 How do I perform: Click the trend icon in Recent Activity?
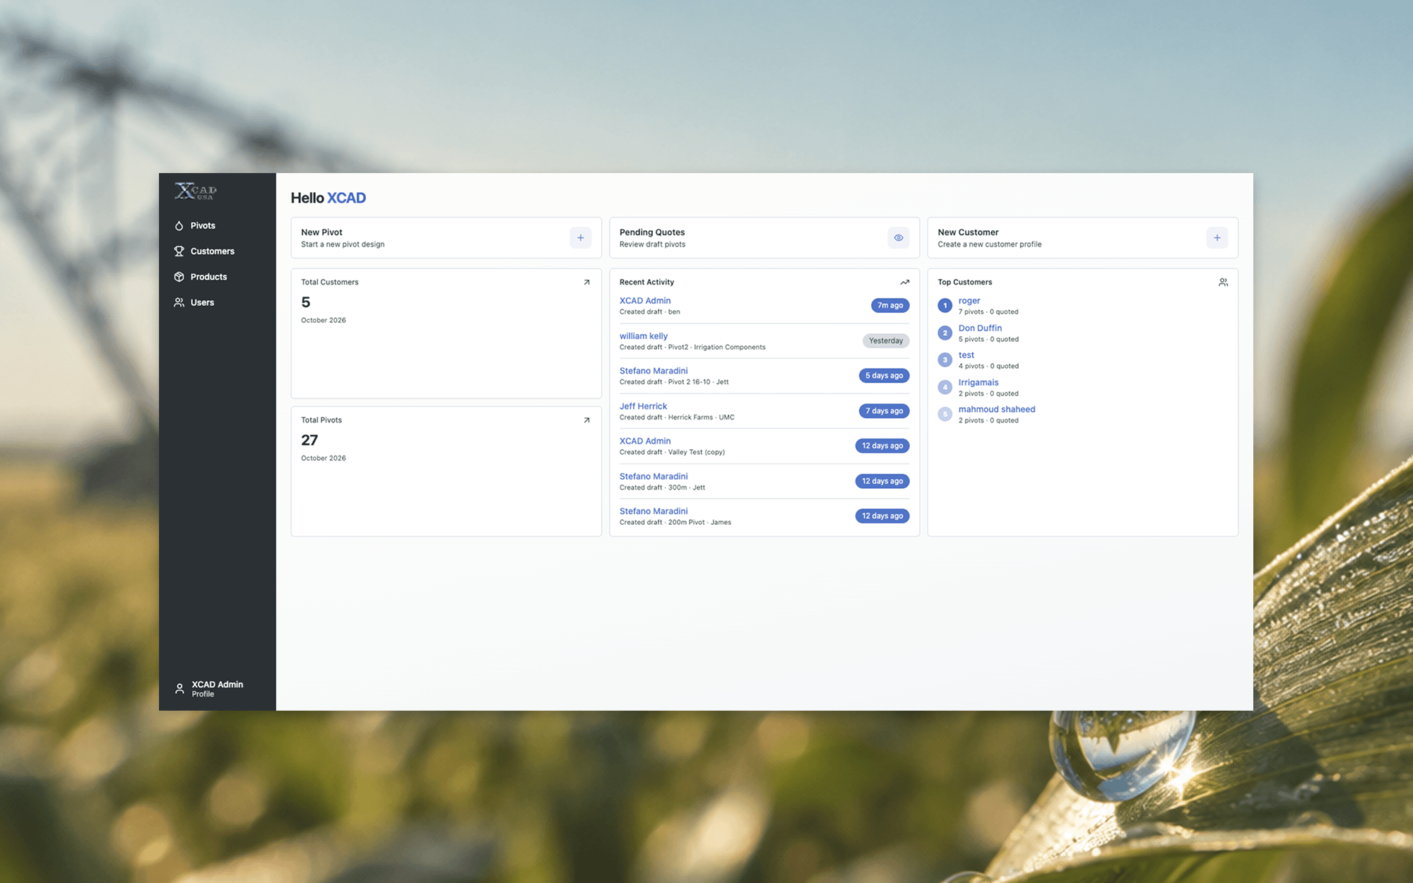[904, 283]
